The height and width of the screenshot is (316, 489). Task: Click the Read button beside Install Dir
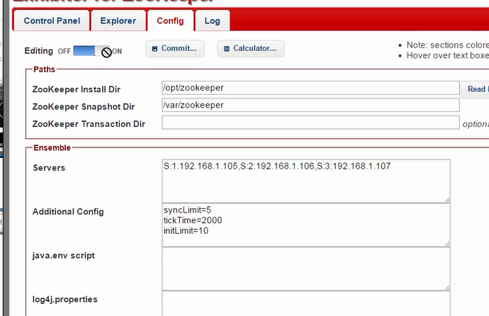coord(475,89)
